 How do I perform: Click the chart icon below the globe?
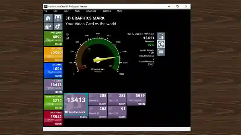click(x=161, y=52)
